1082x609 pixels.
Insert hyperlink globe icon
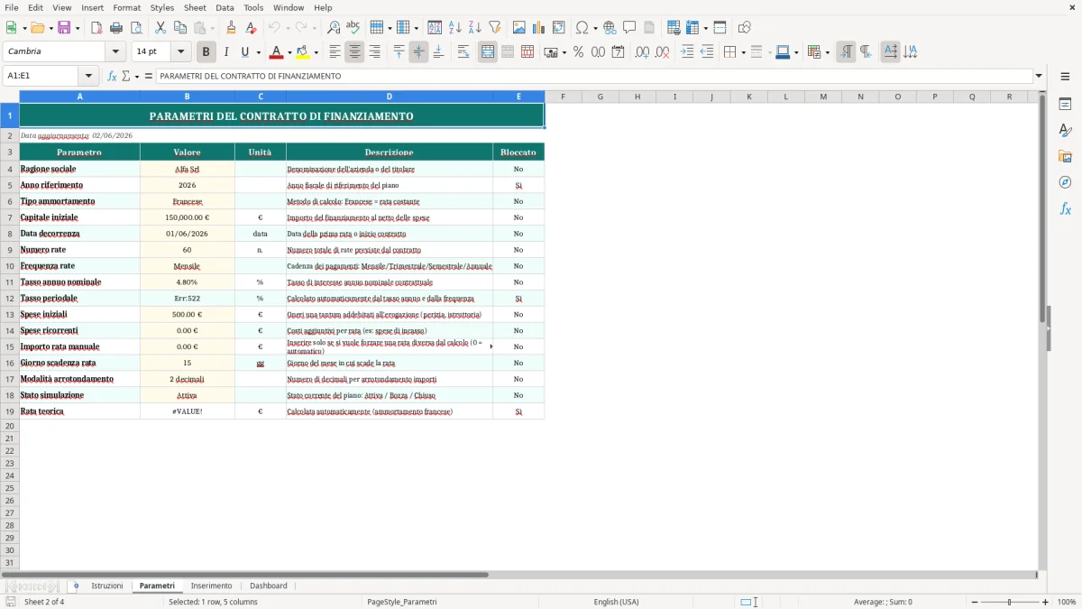click(x=610, y=28)
